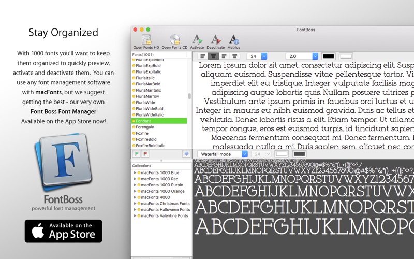The width and height of the screenshot is (414, 259).
Task: Expand the macFonts 4000 collection
Action: pyautogui.click(x=135, y=197)
